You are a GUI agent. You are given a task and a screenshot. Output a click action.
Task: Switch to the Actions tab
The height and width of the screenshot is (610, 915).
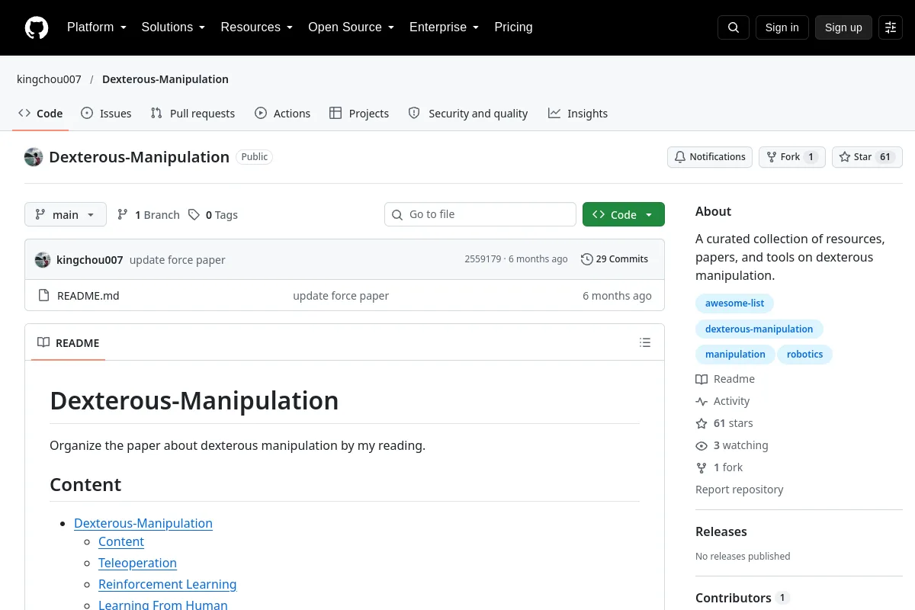pos(283,114)
